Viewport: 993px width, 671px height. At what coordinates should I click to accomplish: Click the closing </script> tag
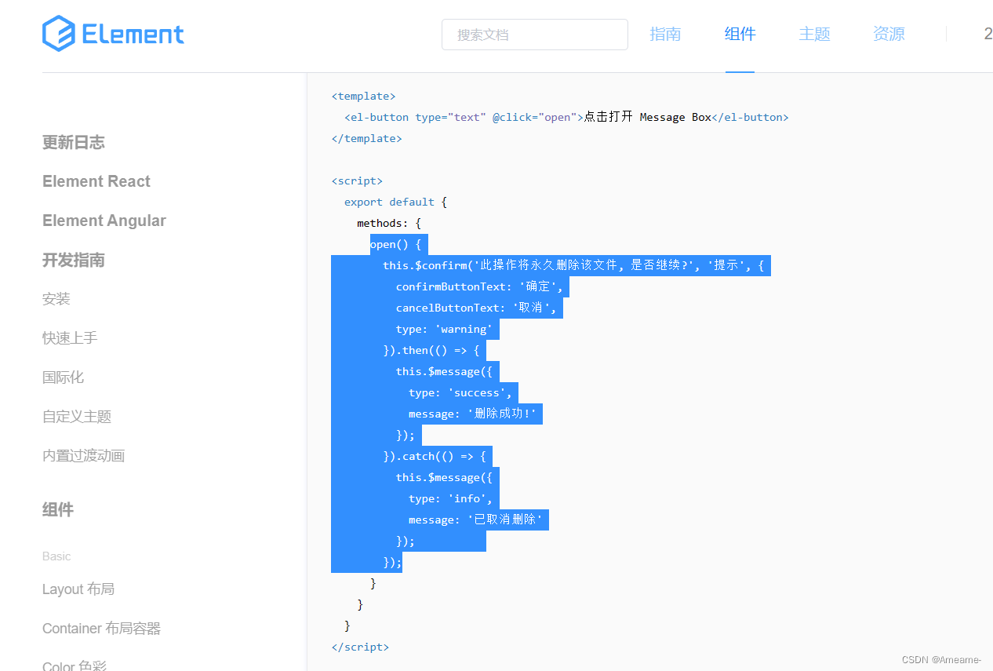pos(360,647)
